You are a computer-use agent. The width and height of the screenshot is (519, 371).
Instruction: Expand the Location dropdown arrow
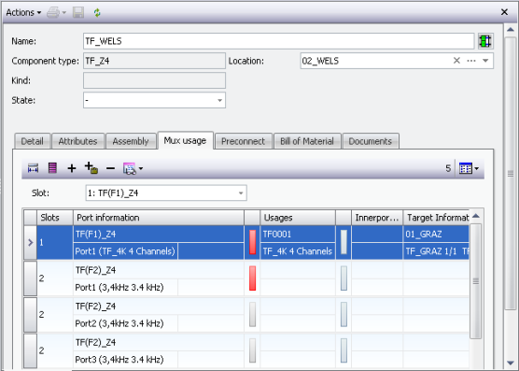(485, 61)
